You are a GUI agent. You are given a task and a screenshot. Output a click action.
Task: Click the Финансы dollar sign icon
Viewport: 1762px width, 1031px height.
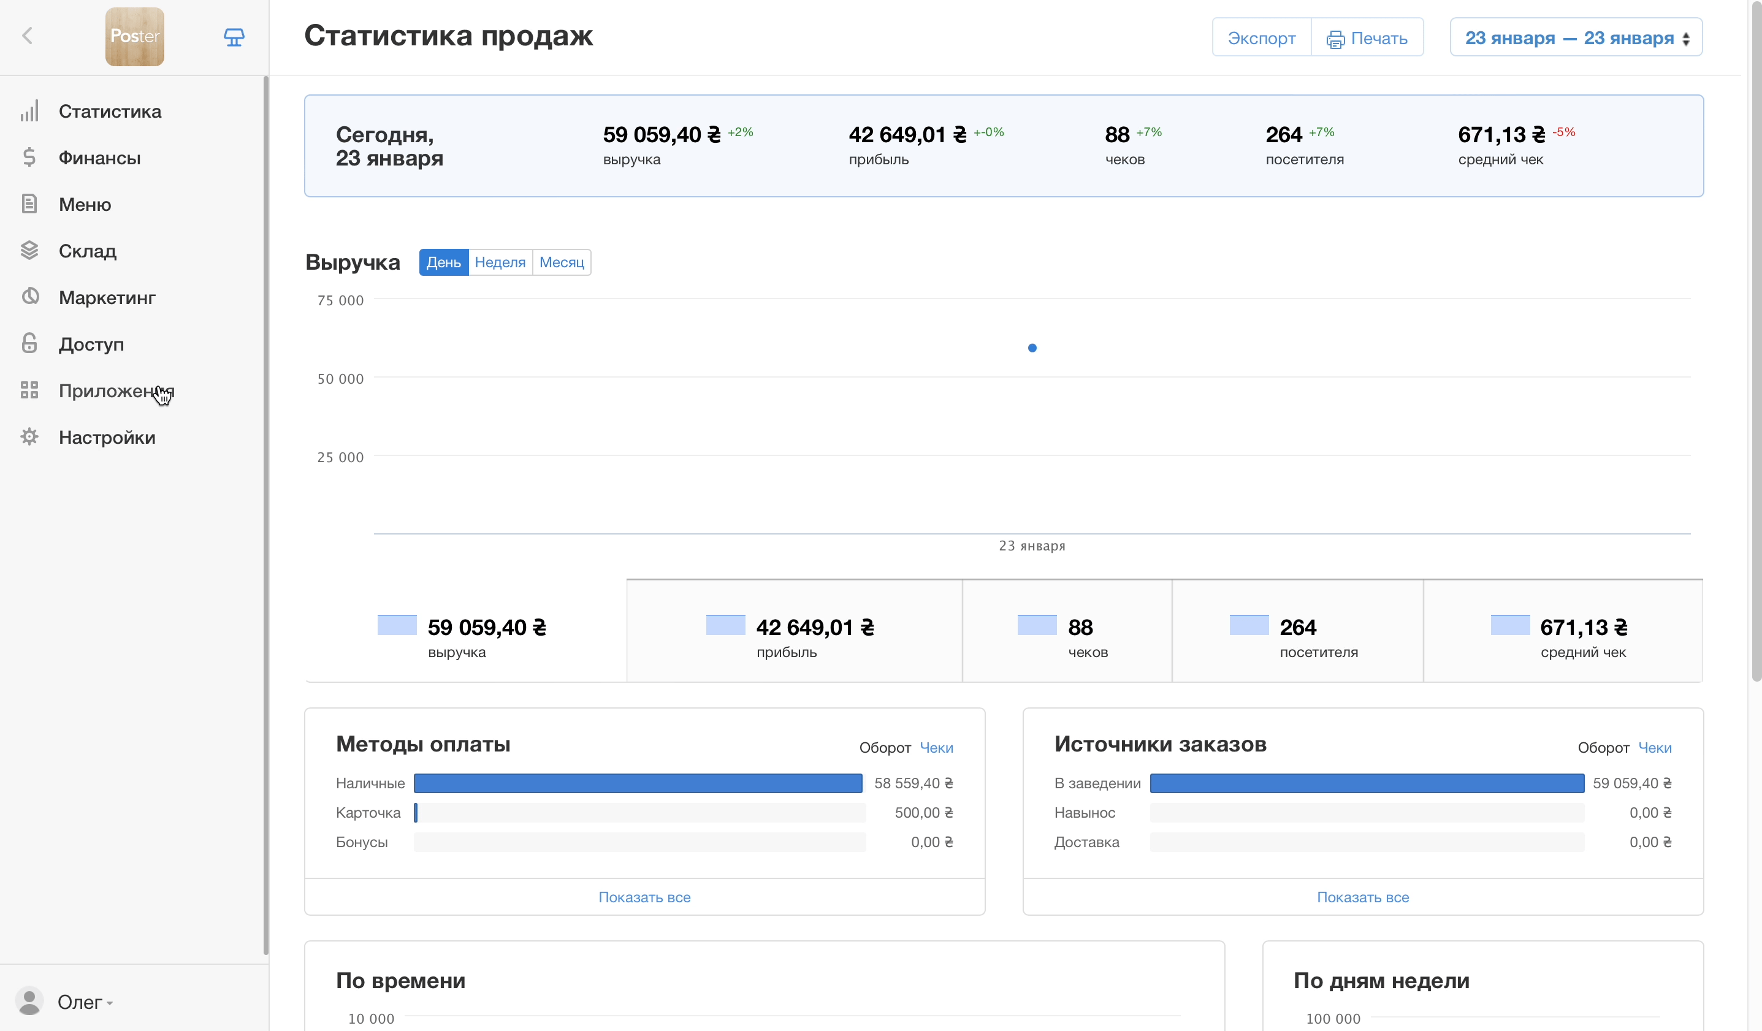(x=29, y=158)
